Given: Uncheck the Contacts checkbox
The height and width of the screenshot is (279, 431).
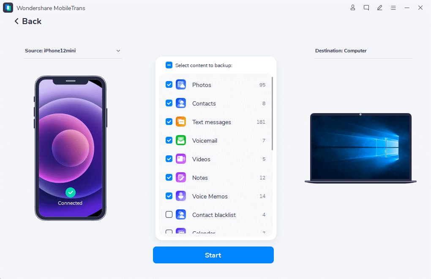Looking at the screenshot, I should coord(169,103).
